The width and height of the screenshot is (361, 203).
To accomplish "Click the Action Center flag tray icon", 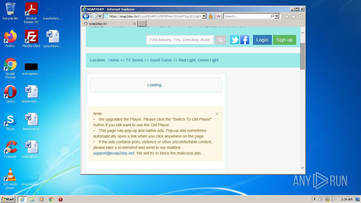I will [334, 199].
